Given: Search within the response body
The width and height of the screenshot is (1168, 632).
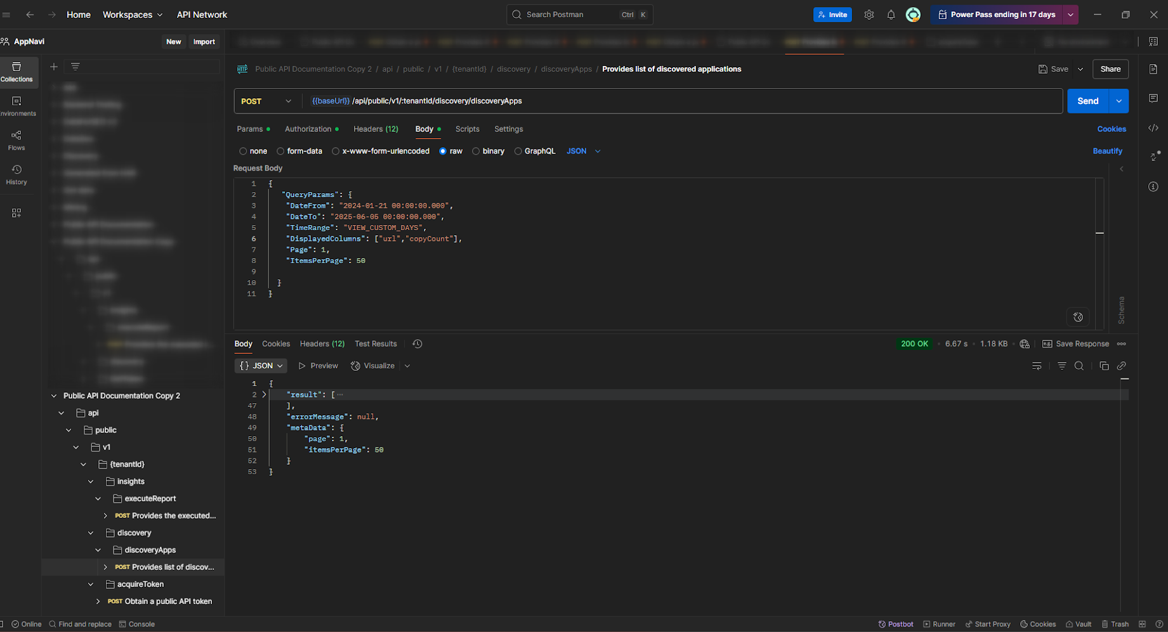Looking at the screenshot, I should (1079, 366).
